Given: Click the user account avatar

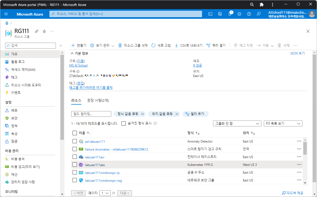Looking at the screenshot, I should pyautogui.click(x=312, y=14).
